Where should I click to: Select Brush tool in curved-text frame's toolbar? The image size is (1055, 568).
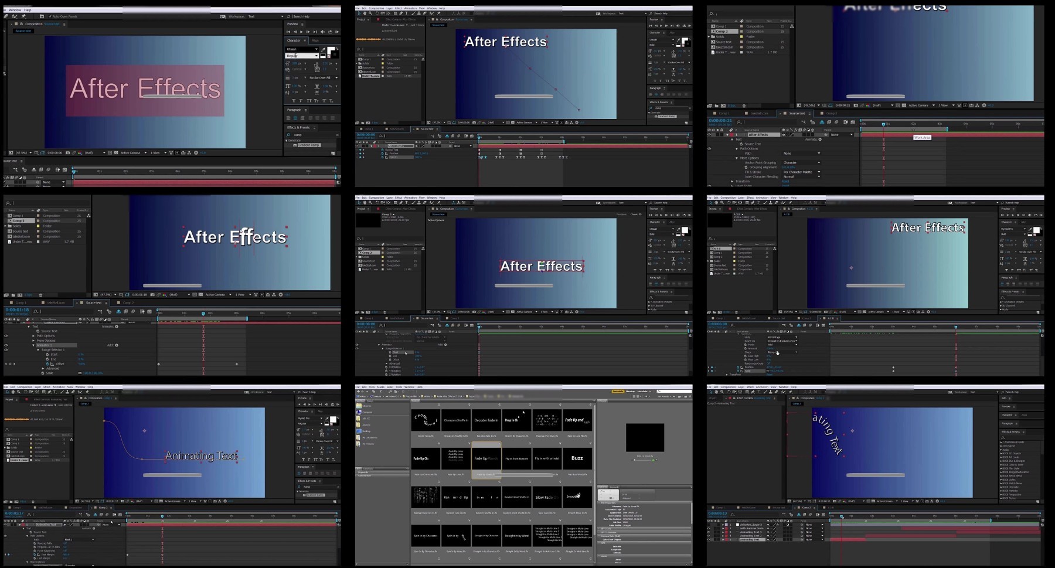tap(765, 392)
